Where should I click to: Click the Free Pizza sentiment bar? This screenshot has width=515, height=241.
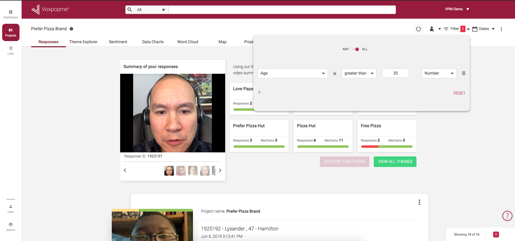[387, 147]
